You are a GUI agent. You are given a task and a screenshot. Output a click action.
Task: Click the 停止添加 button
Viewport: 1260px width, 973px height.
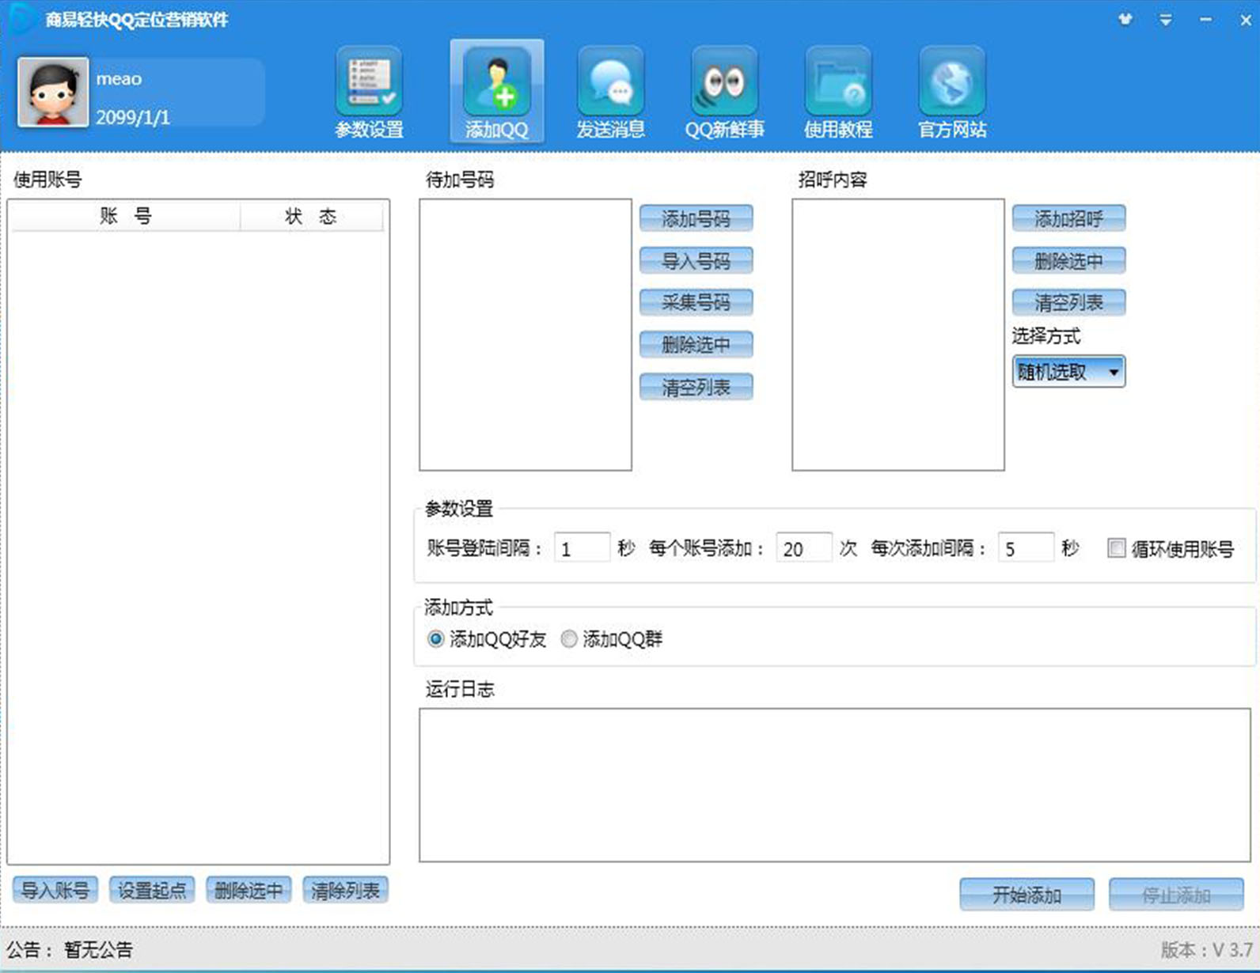[x=1176, y=895]
